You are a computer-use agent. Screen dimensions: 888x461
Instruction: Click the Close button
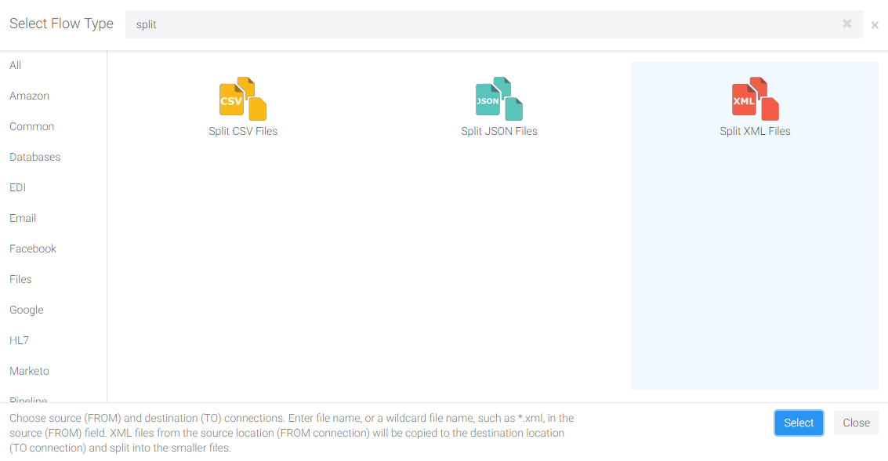(x=856, y=423)
